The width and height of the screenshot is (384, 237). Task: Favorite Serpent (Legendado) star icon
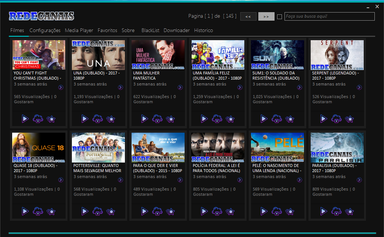350,119
